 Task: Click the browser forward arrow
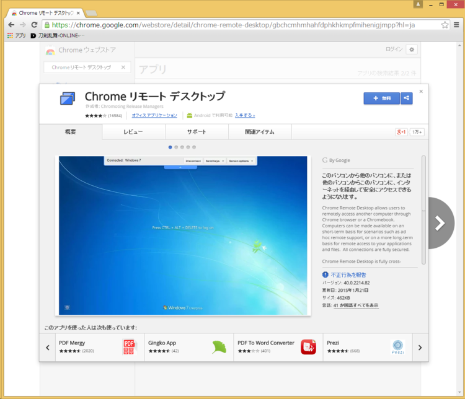(23, 25)
